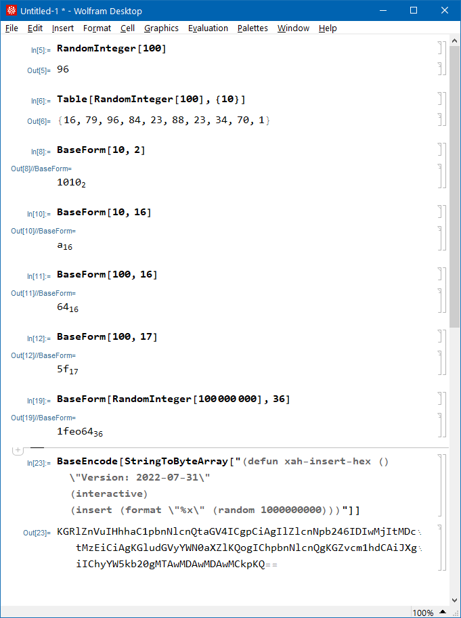
Task: Click the (interactive) line in In[23]
Action: pos(109,494)
